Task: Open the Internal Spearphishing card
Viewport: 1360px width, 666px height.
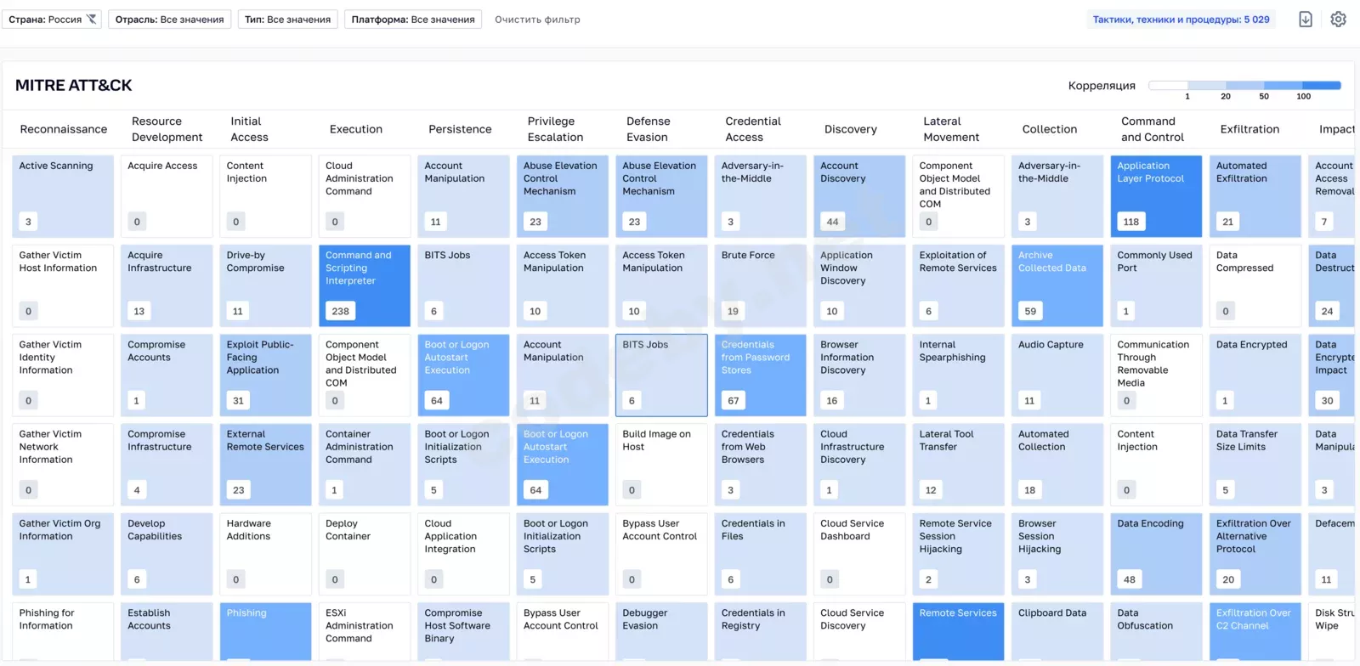Action: (958, 375)
